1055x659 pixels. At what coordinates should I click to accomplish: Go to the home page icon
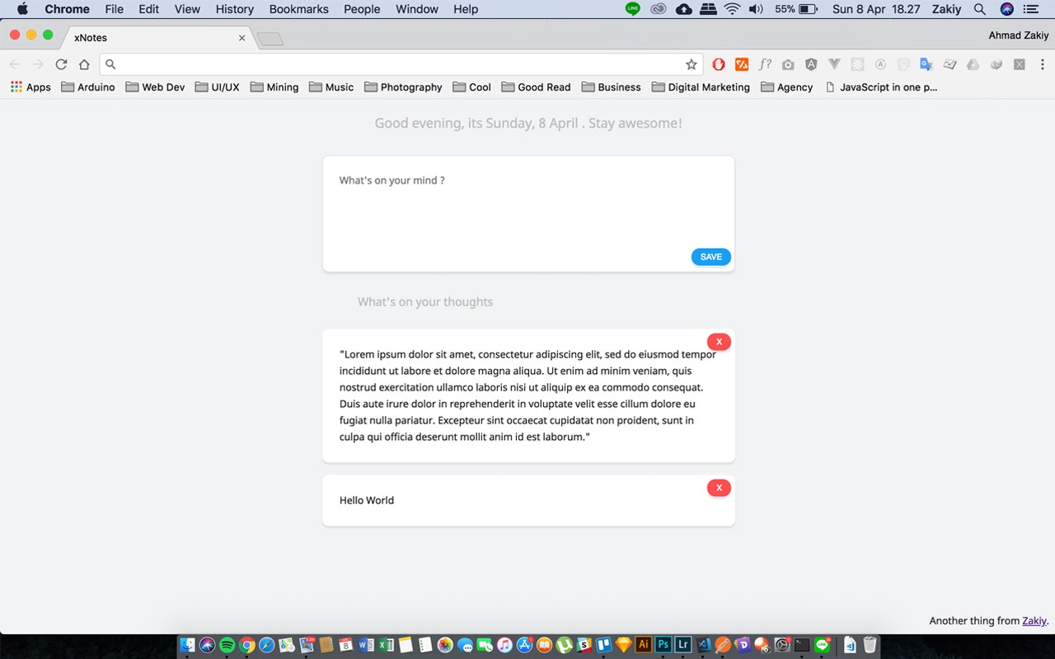coord(84,64)
